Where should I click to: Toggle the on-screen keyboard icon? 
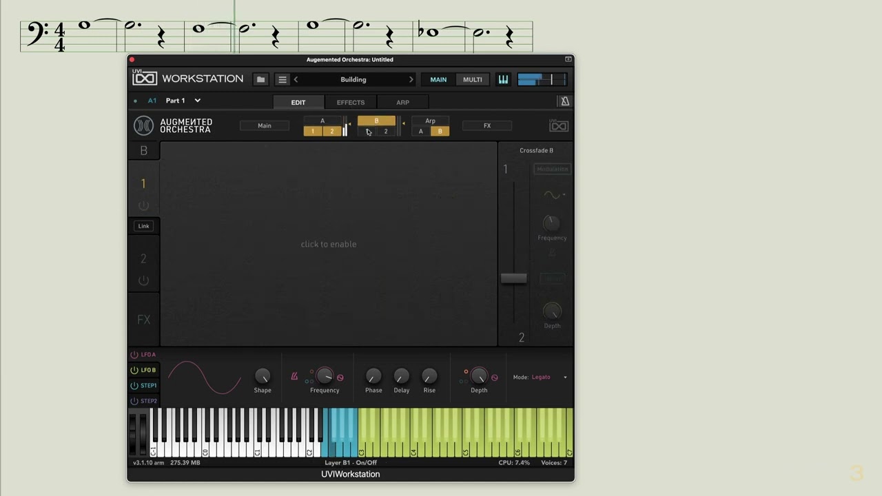(503, 79)
